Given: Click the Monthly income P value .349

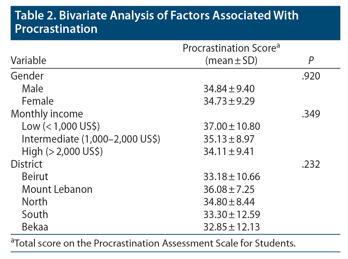Looking at the screenshot, I should tap(311, 114).
